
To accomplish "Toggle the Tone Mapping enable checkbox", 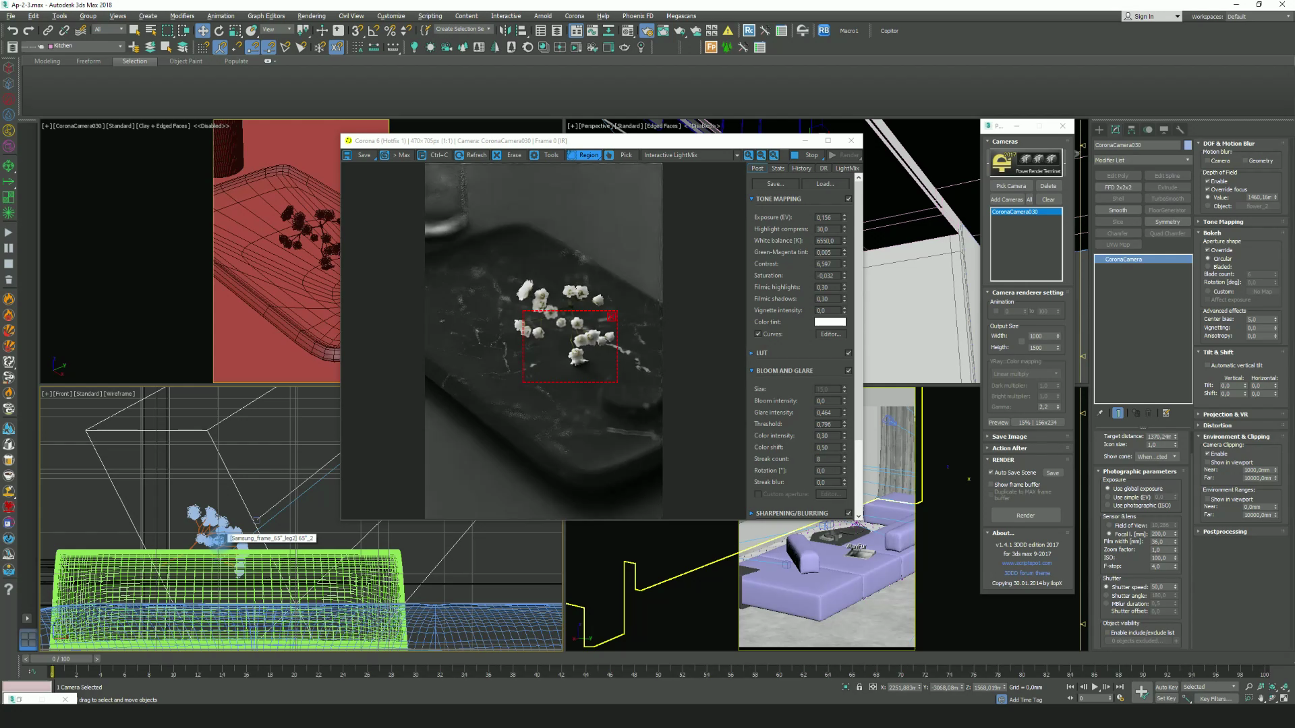I will (x=848, y=199).
